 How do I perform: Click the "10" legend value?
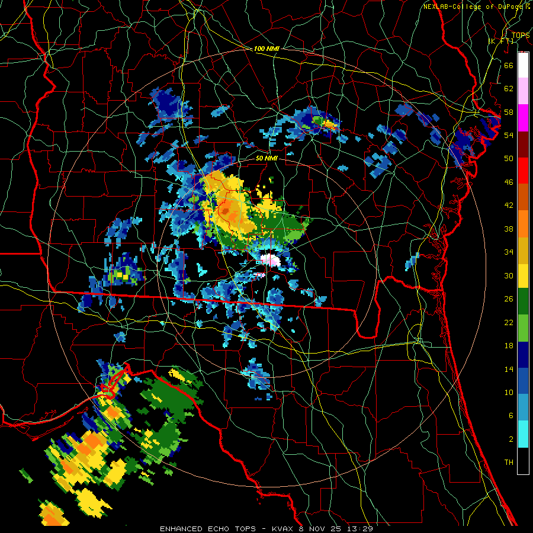pyautogui.click(x=509, y=392)
